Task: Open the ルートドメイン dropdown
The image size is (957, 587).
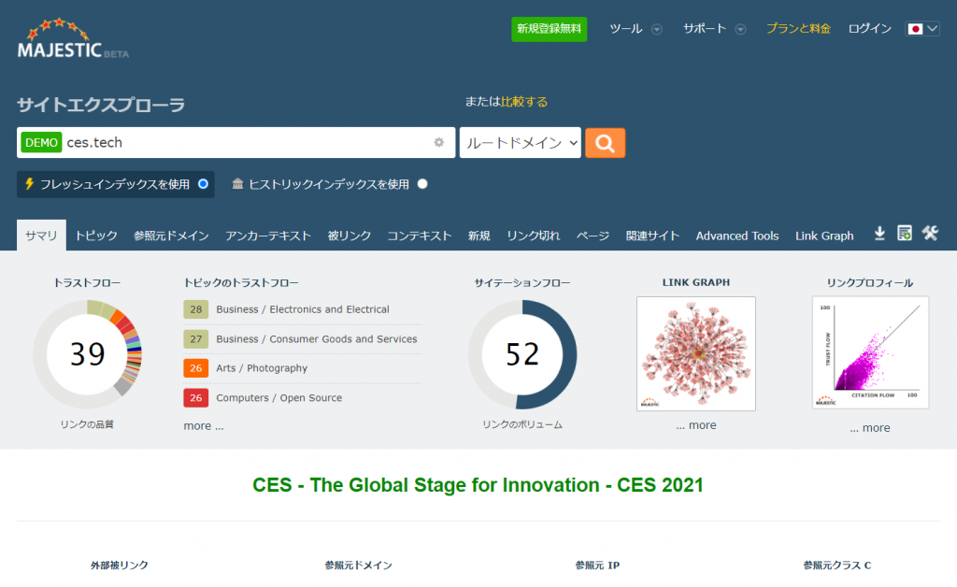Action: [x=520, y=143]
